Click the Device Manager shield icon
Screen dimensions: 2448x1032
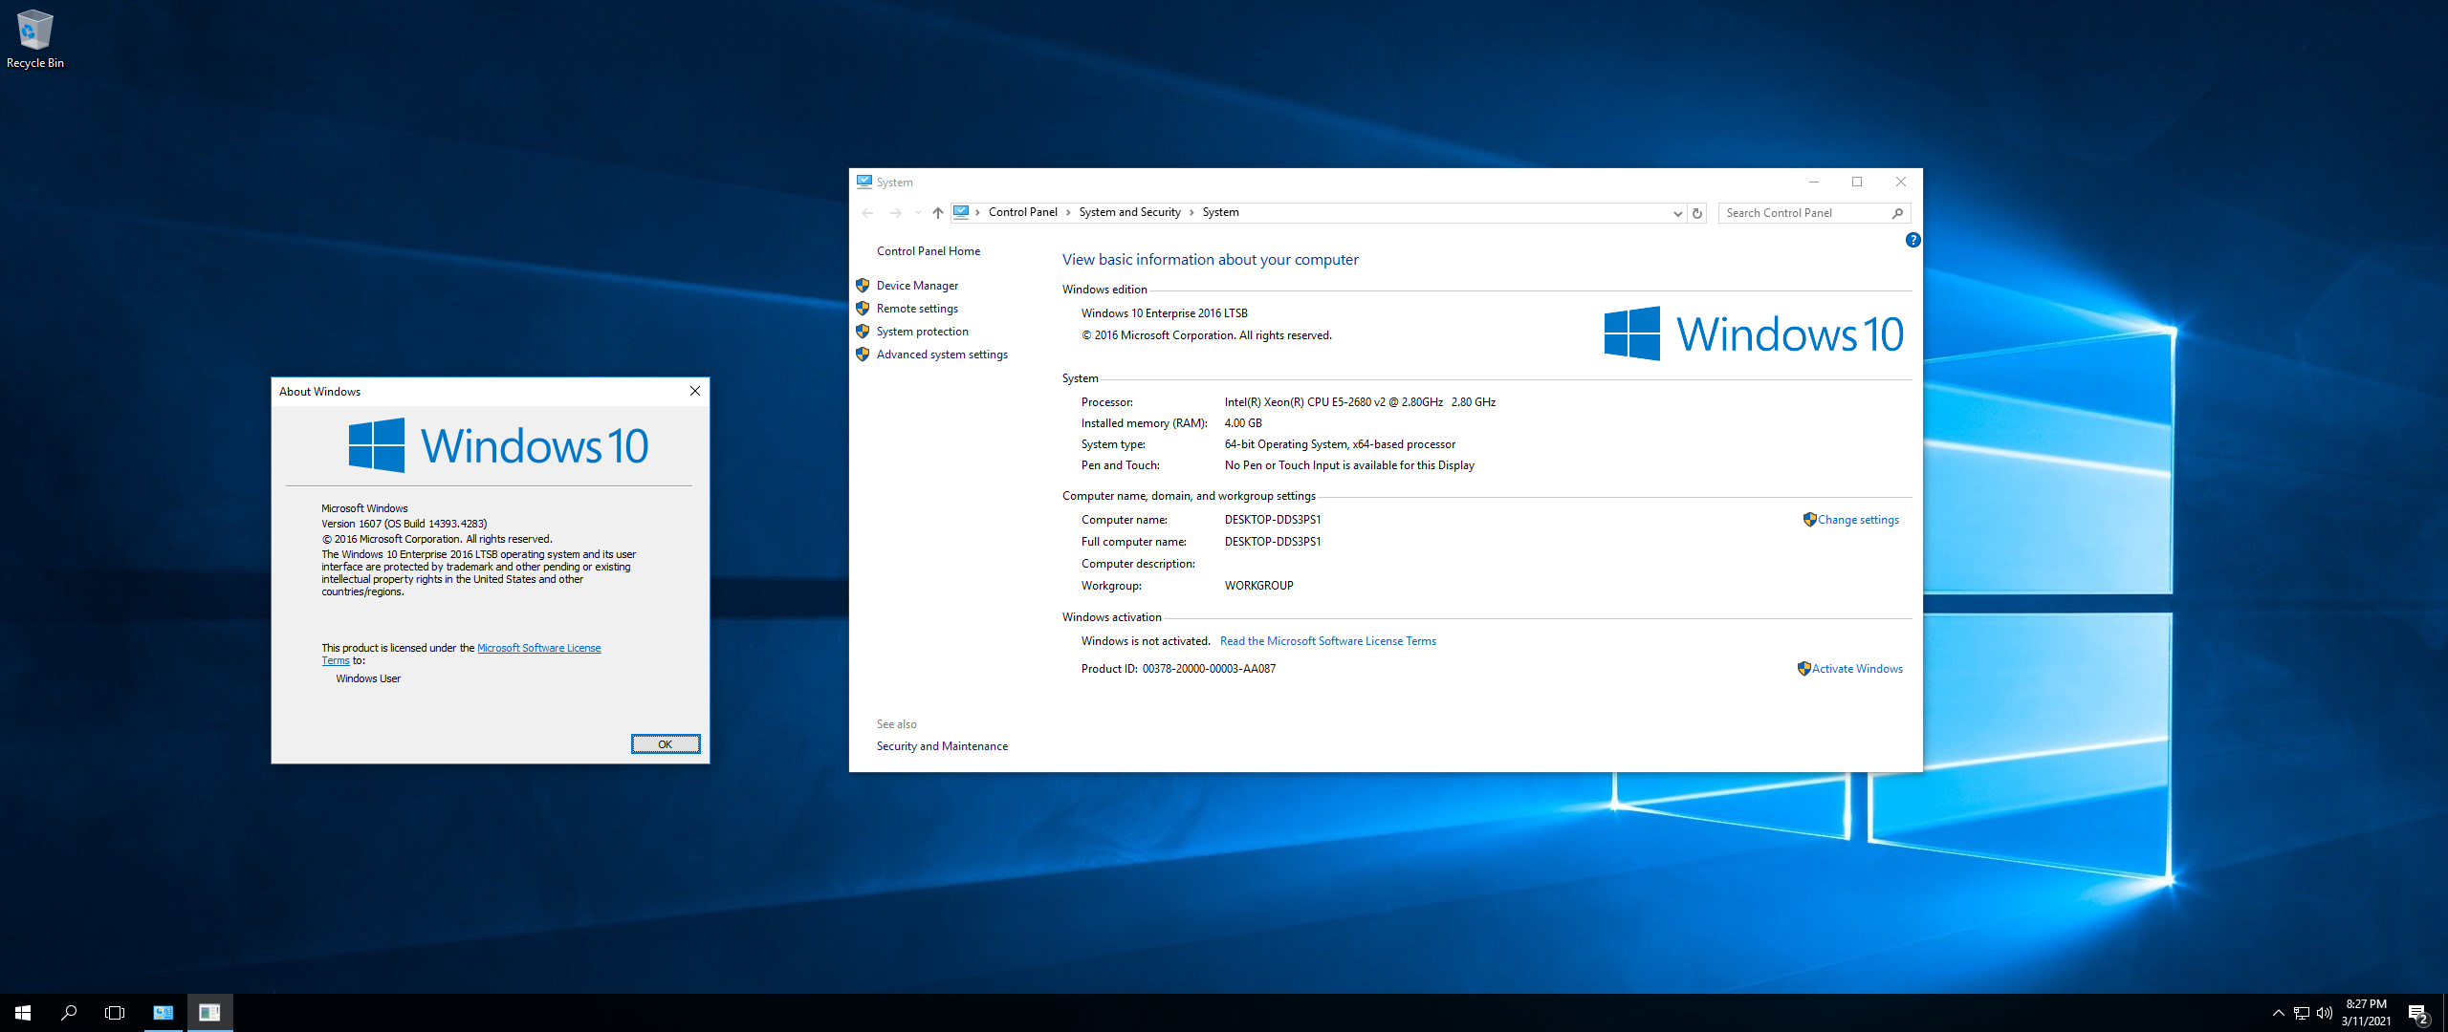pos(863,286)
